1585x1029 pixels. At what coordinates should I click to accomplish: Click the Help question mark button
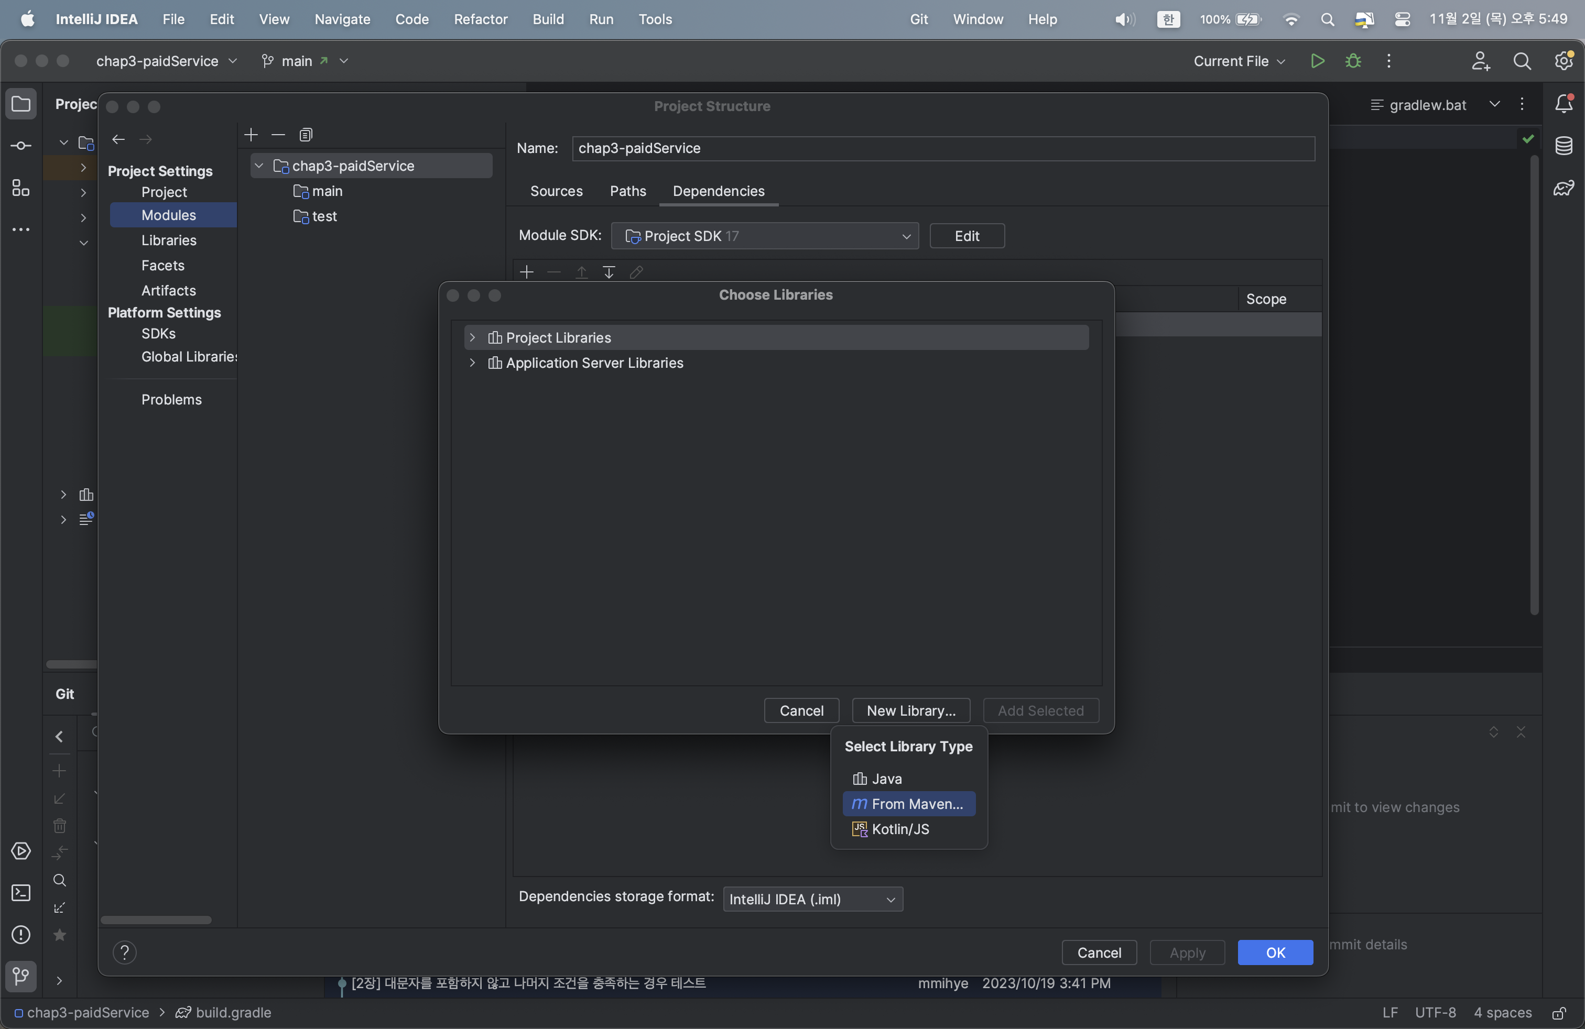(x=125, y=952)
